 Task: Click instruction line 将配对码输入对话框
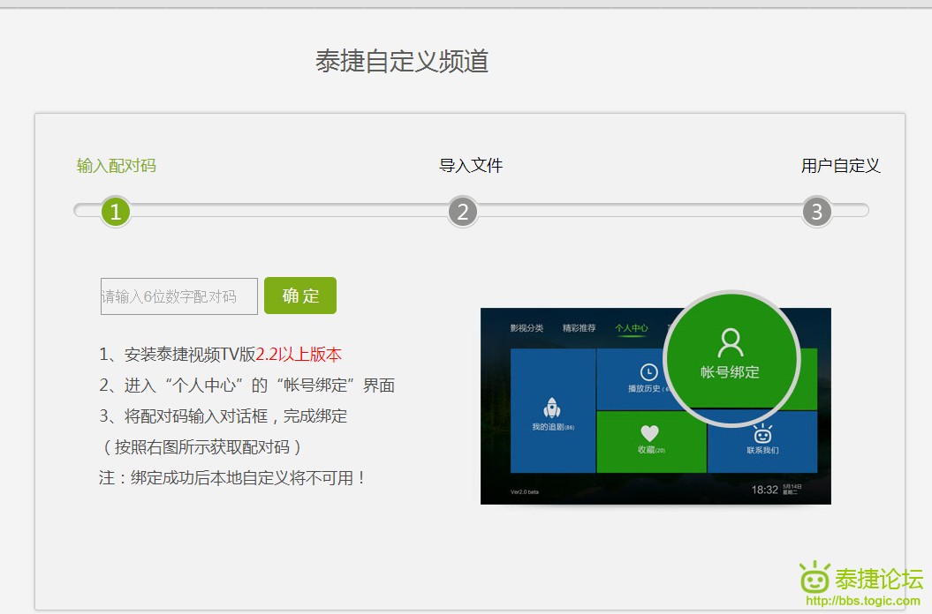223,416
